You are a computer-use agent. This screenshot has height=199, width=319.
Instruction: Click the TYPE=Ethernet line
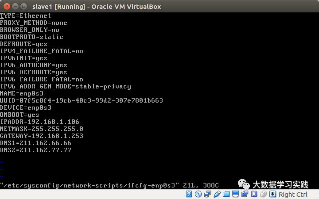coord(25,15)
